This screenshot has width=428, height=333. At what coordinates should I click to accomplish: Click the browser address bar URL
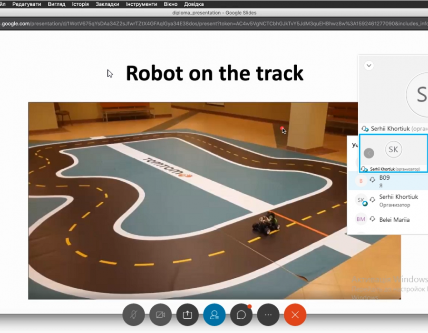(x=214, y=23)
